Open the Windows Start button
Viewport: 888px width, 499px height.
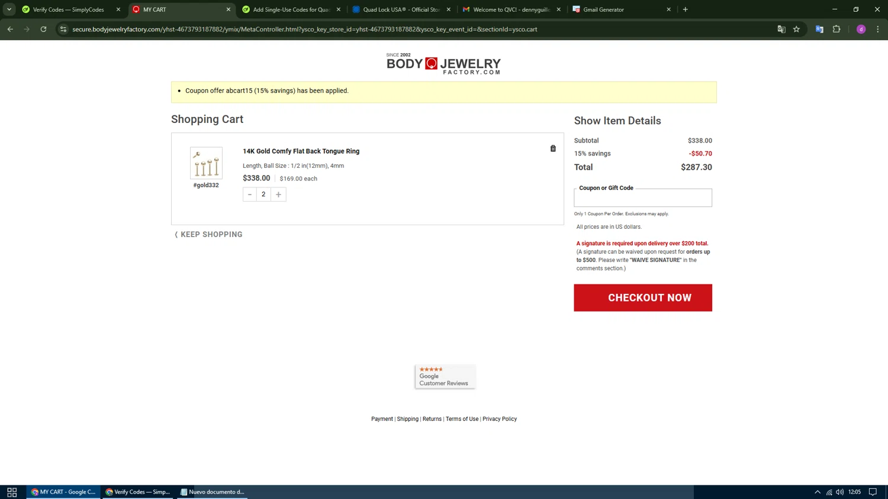coord(12,492)
